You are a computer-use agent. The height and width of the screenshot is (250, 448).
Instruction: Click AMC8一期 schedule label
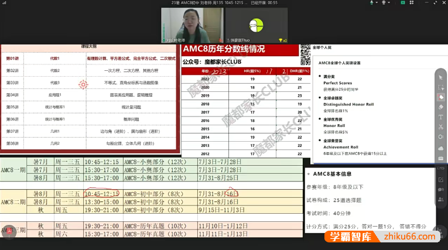pos(13,170)
